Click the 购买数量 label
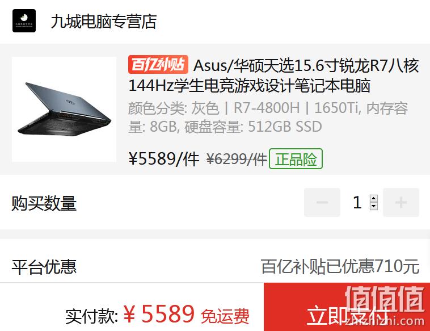430x331 pixels. [x=44, y=203]
